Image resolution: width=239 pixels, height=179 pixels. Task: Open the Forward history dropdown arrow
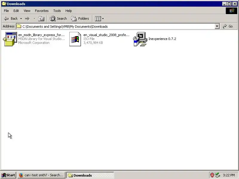tap(34, 18)
